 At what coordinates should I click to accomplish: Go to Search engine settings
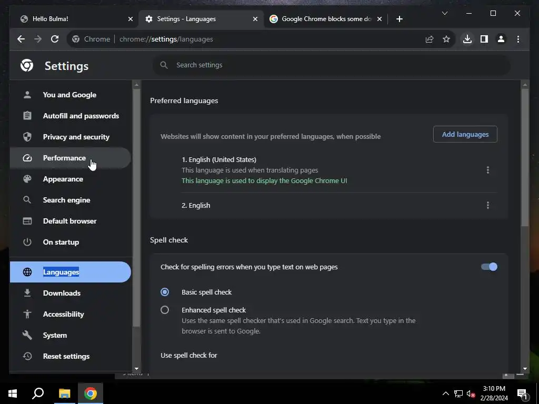click(71, 200)
